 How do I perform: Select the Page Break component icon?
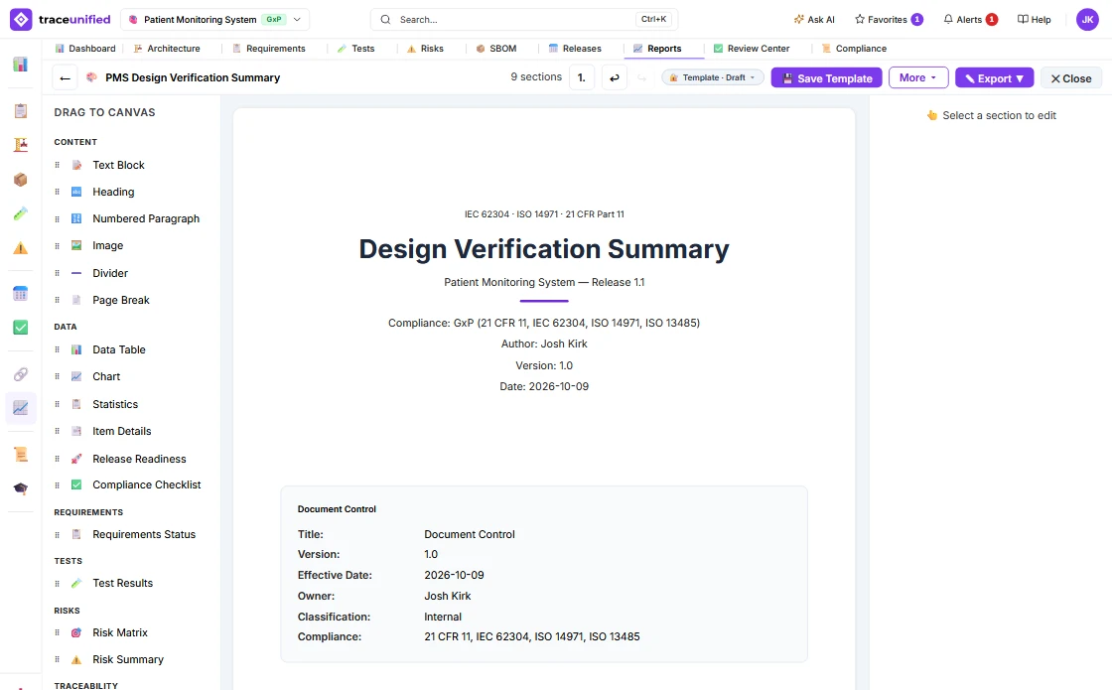[76, 300]
